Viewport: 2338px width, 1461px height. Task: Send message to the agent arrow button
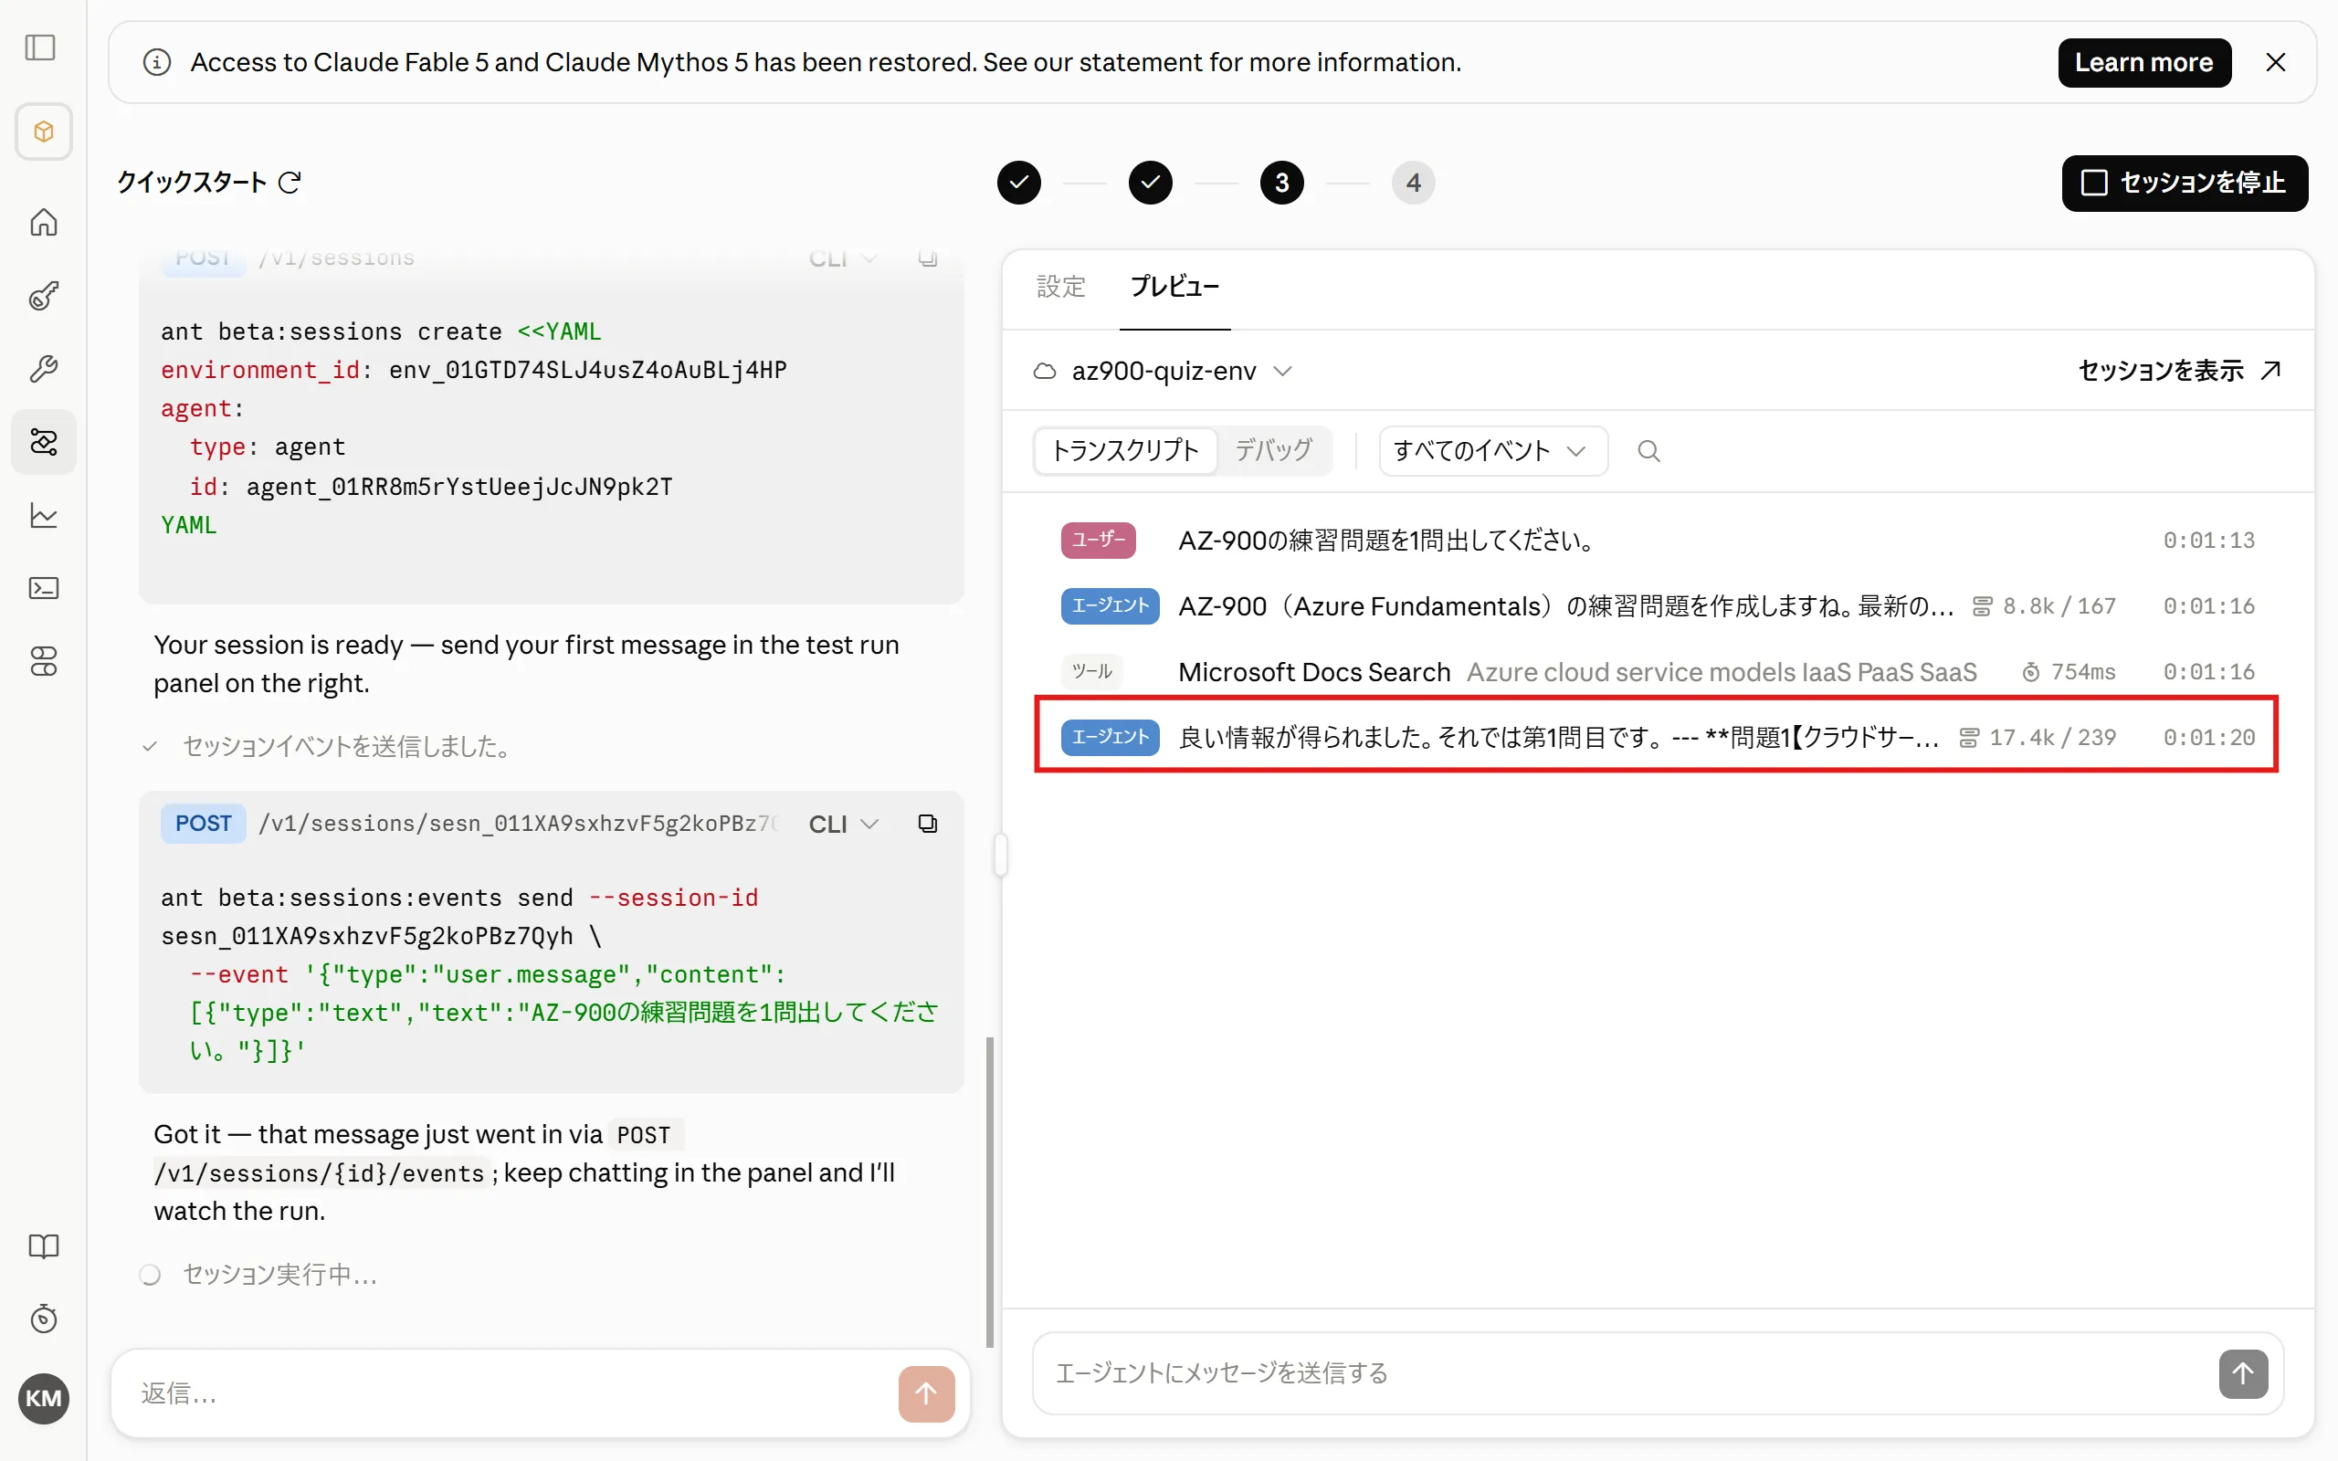(2242, 1374)
